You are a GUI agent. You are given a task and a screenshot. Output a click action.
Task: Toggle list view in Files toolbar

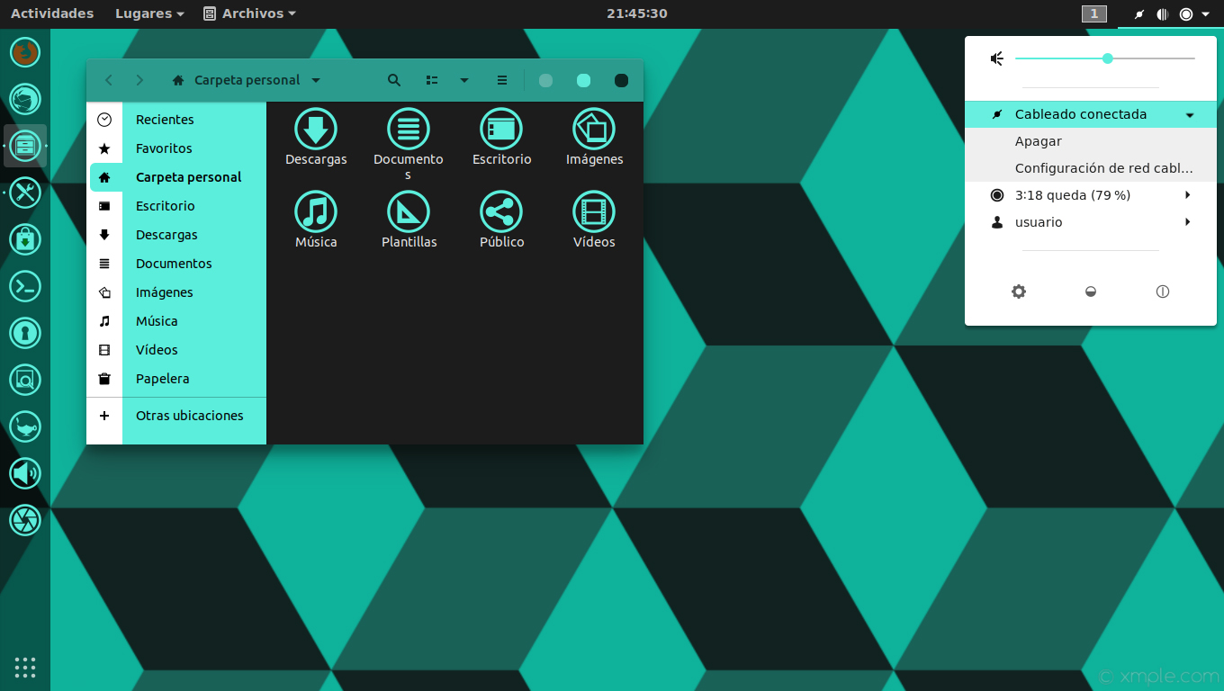click(x=432, y=80)
